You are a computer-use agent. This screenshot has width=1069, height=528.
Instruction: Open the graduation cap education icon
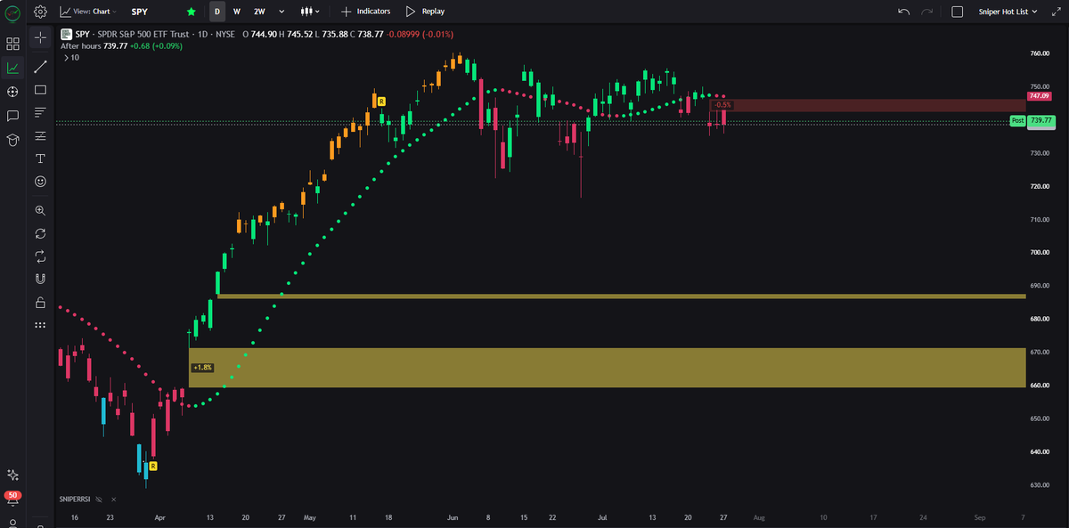(x=13, y=140)
